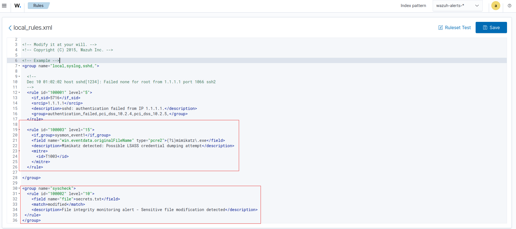Open the wazuh-alerts-* index pattern dropdown
This screenshot has width=516, height=229.
click(457, 6)
